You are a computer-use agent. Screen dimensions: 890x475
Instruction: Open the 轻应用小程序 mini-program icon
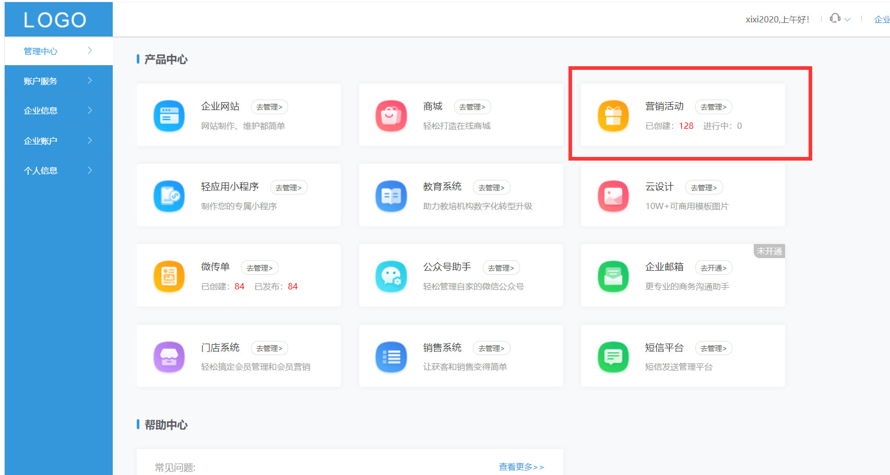tap(169, 196)
